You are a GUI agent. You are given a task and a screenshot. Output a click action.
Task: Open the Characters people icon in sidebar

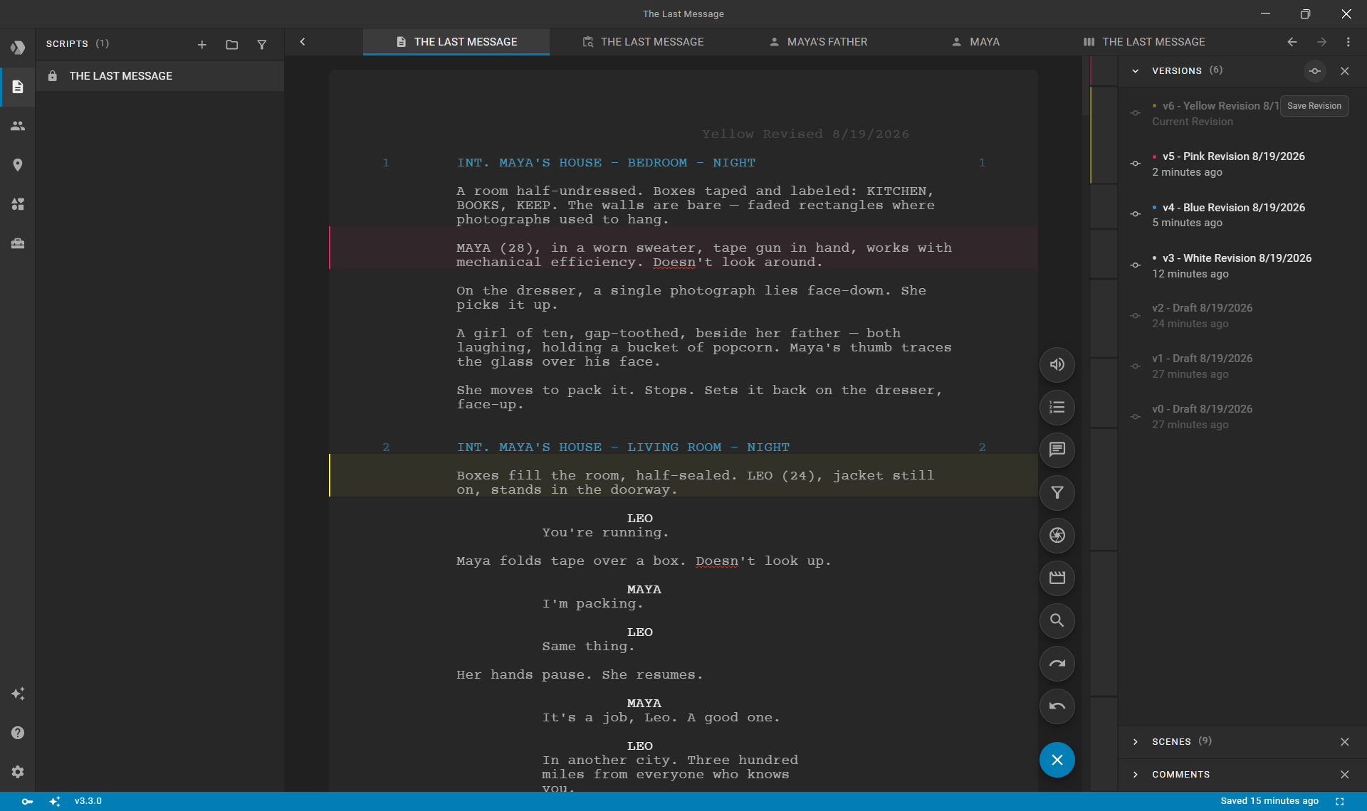[x=18, y=126]
